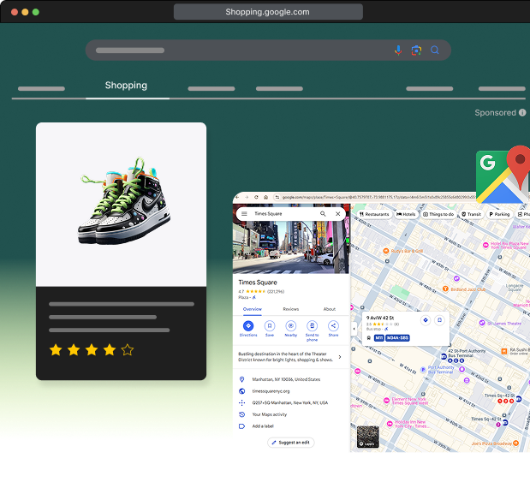This screenshot has height=488, width=530.
Task: Filter map by Hotels
Action: click(x=406, y=214)
